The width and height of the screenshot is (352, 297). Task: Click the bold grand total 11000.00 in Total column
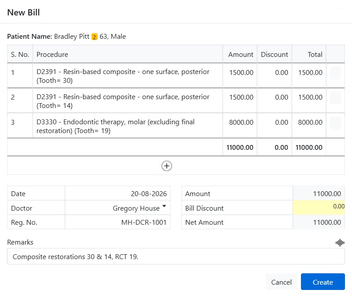point(309,148)
